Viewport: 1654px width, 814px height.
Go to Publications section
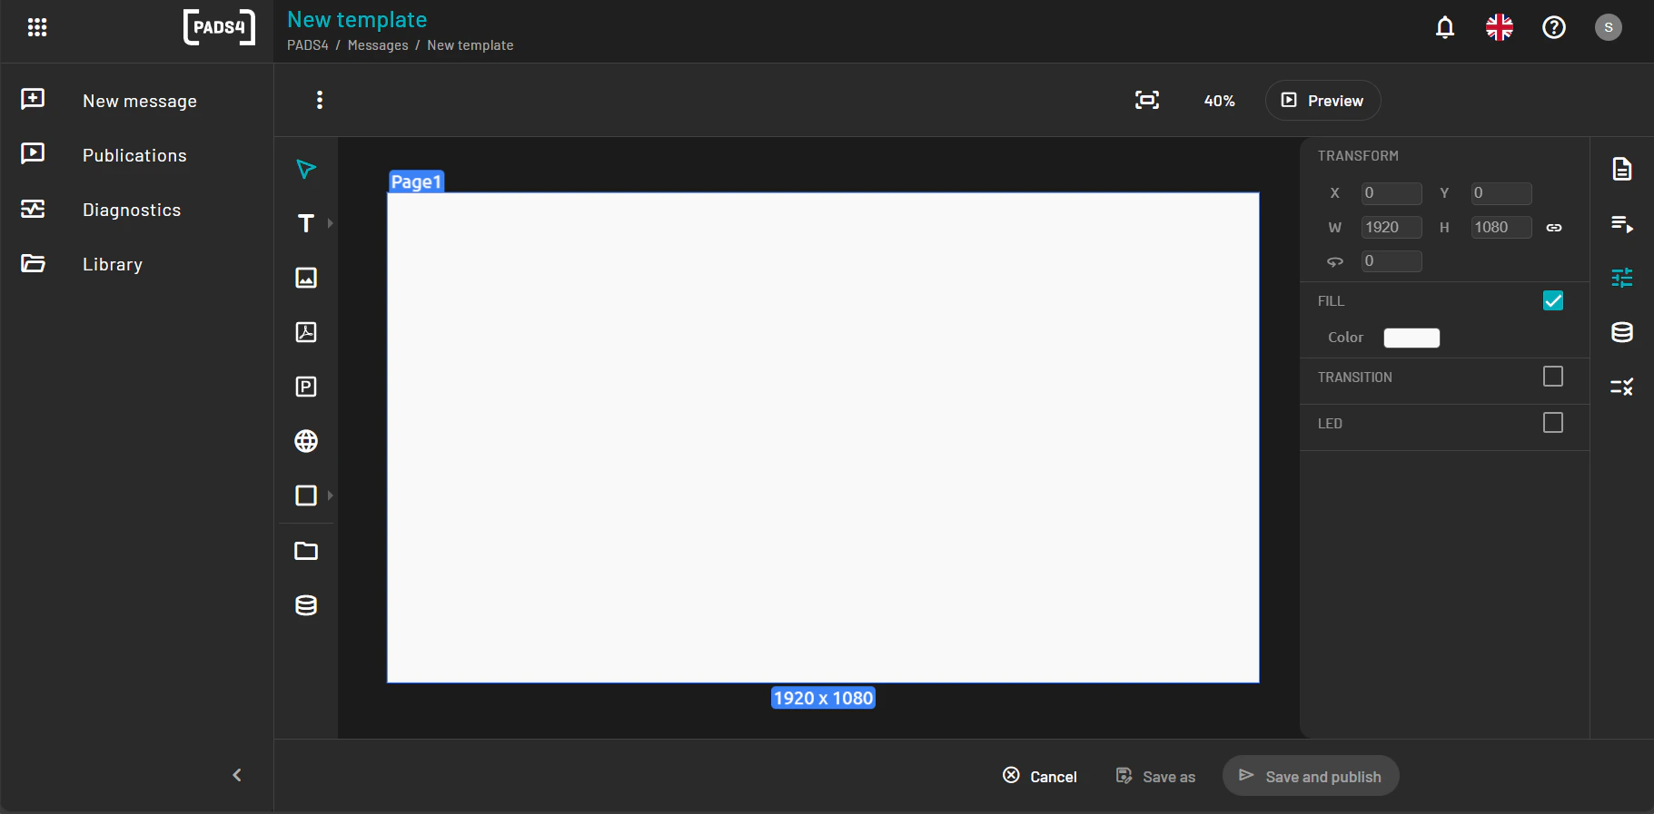tap(136, 154)
